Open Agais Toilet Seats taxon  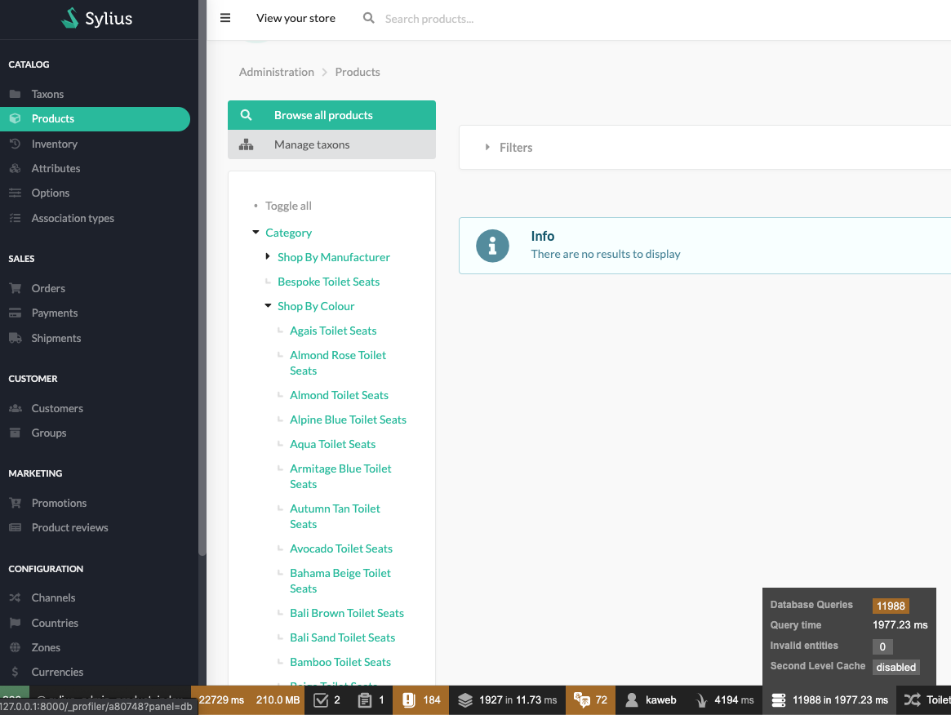(x=333, y=331)
